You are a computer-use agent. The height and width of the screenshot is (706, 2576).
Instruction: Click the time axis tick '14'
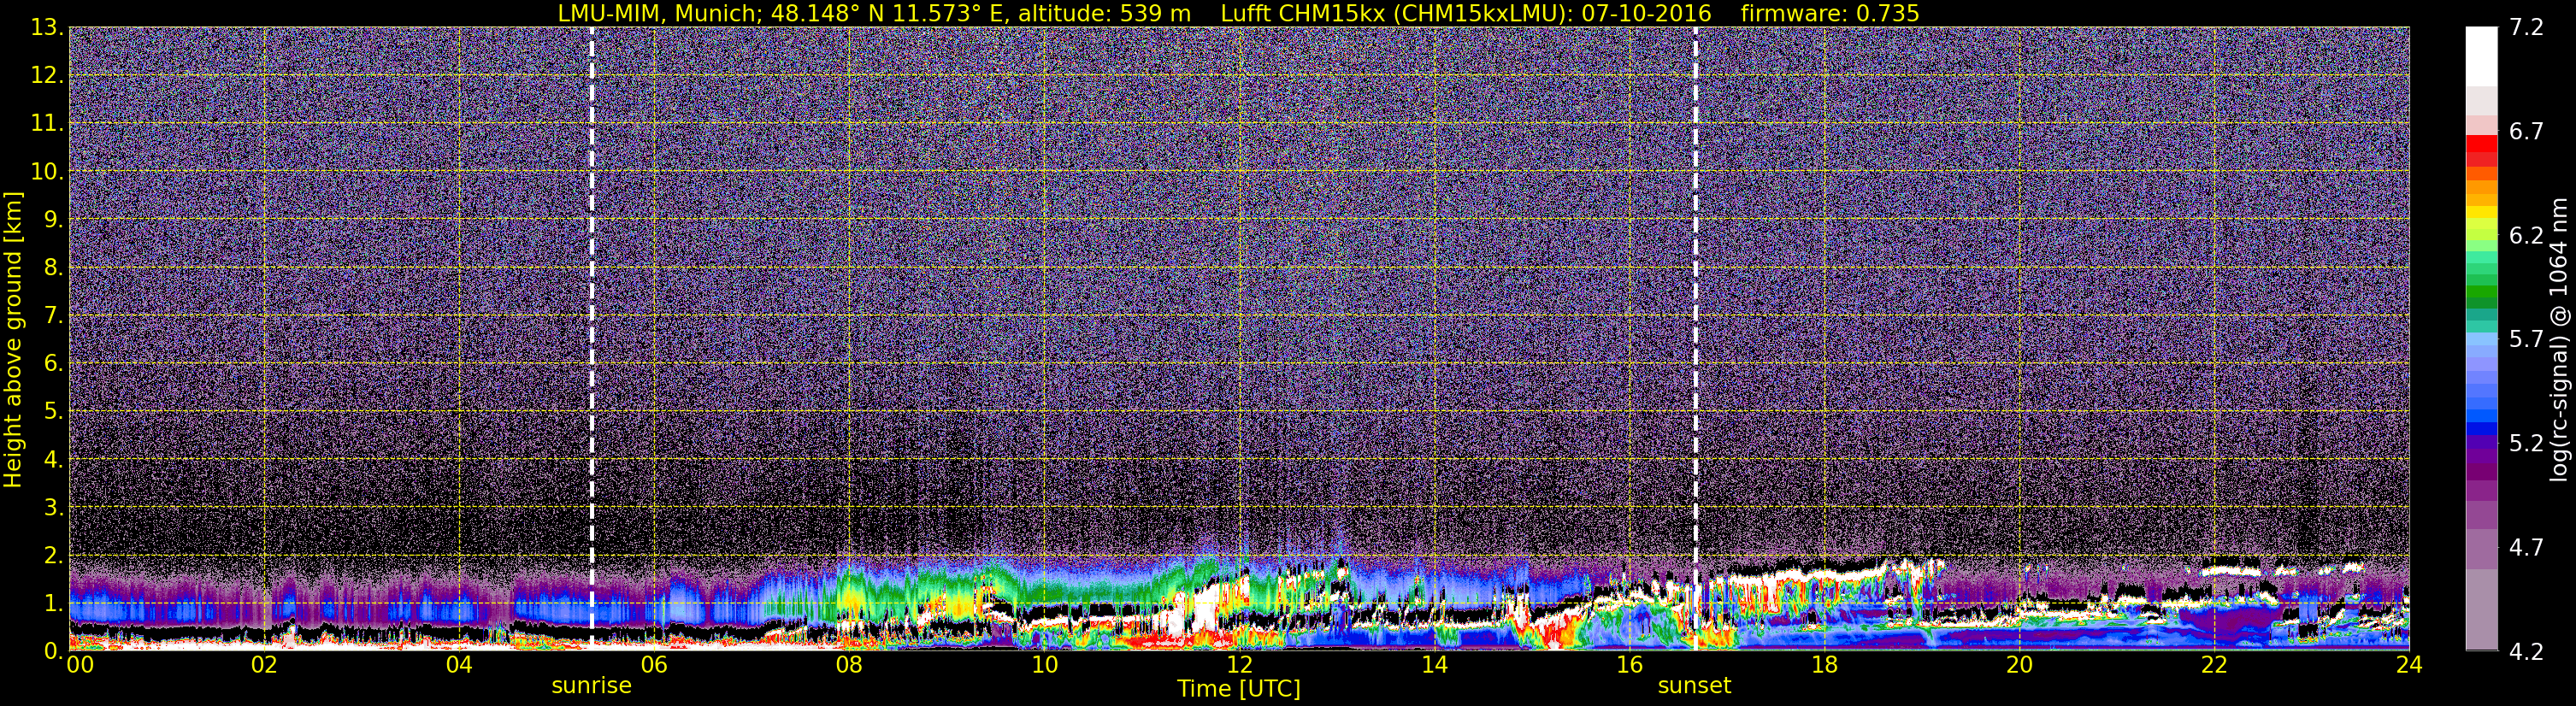(x=1433, y=665)
